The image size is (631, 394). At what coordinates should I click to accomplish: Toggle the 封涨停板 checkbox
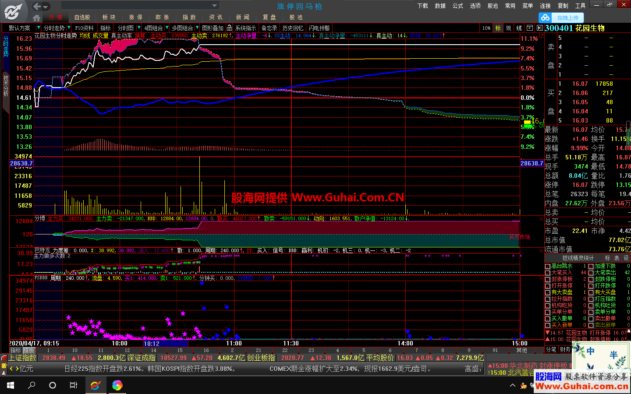547,279
